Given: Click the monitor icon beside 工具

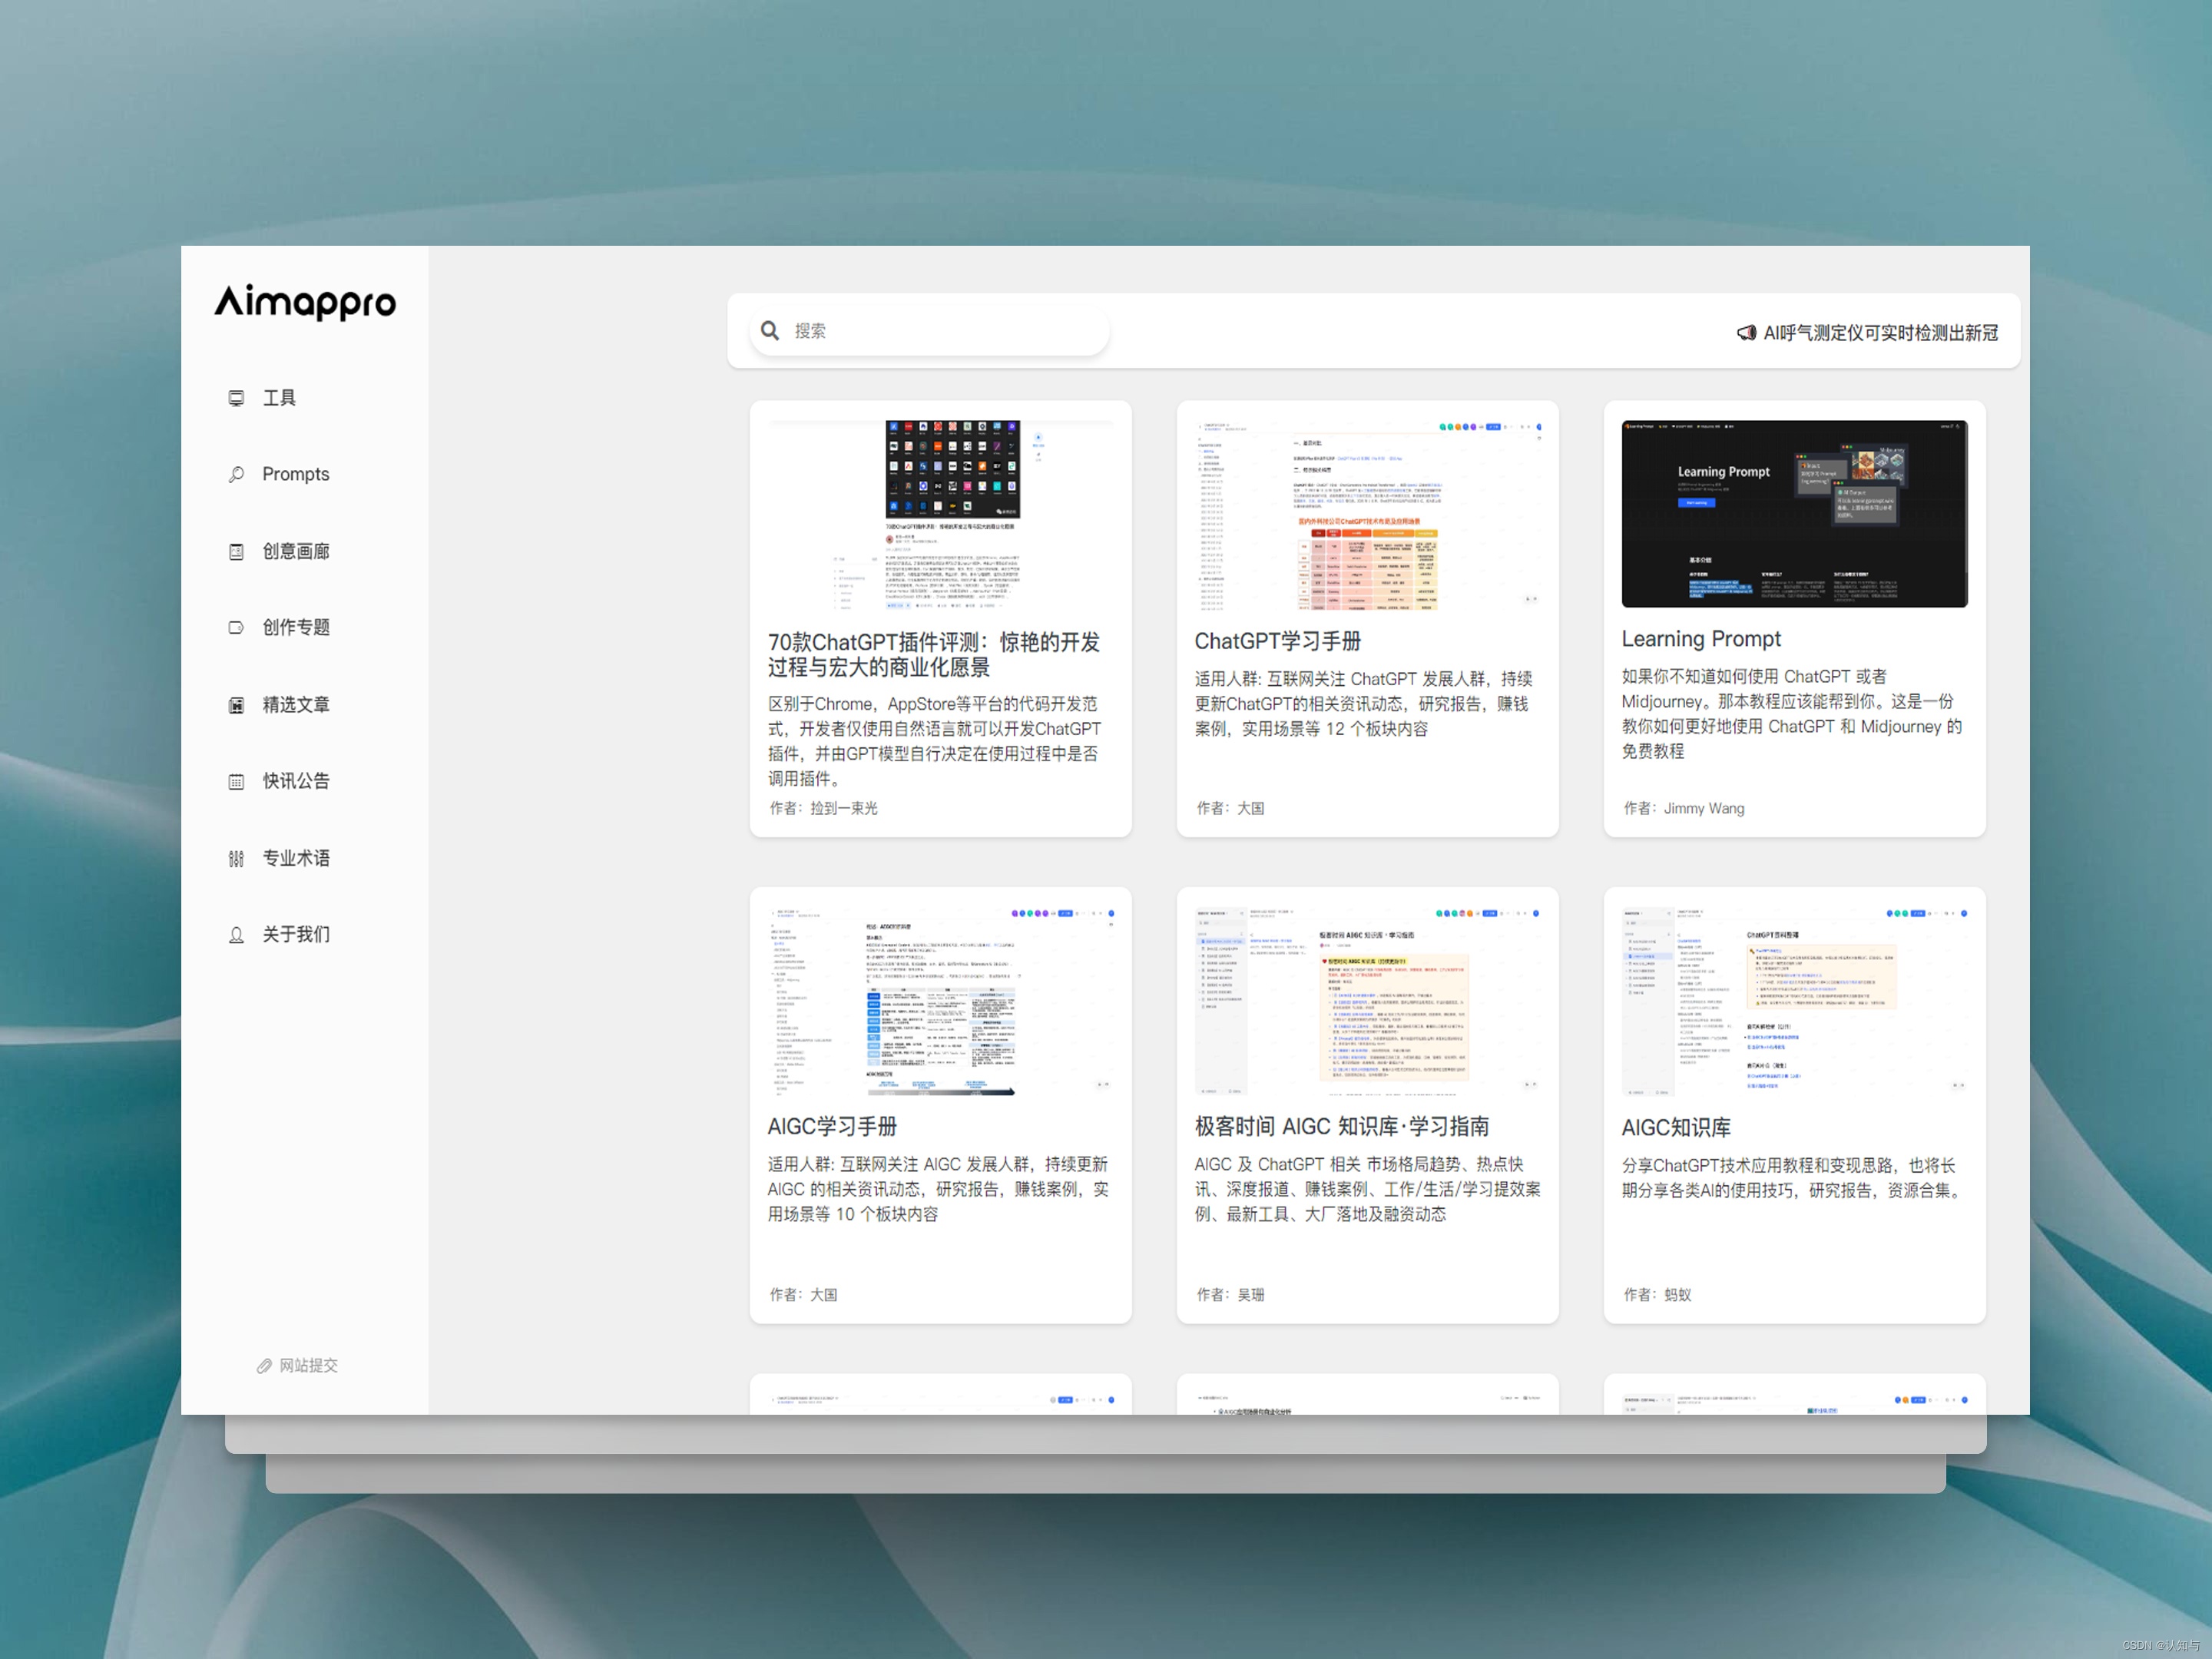Looking at the screenshot, I should (236, 398).
